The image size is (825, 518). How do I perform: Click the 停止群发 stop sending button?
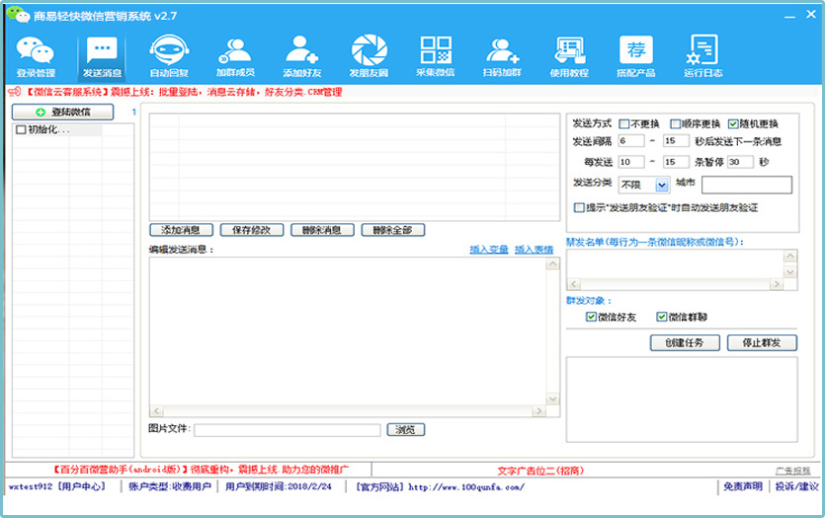point(762,342)
